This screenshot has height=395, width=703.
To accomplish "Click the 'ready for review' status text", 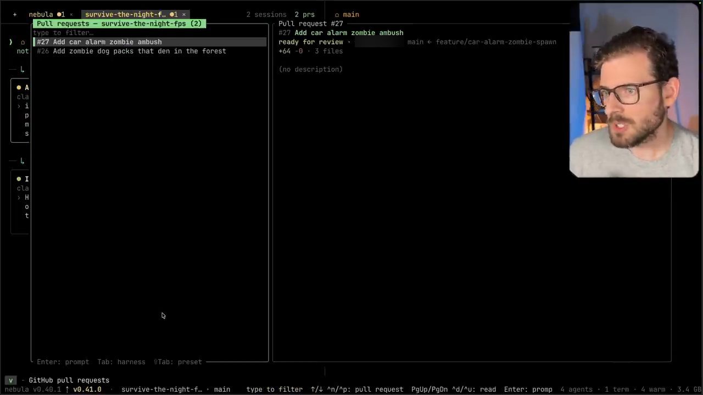I will click(x=311, y=42).
